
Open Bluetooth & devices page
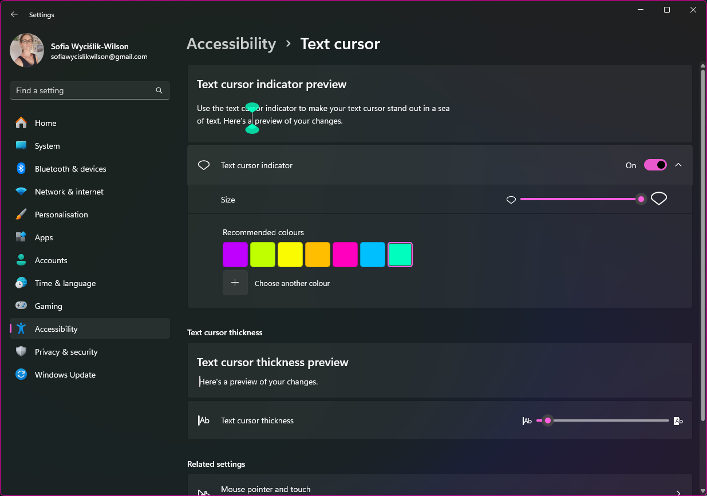tap(90, 169)
